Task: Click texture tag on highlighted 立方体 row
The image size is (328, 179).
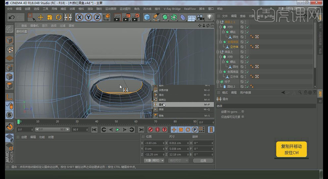Action: (257, 47)
